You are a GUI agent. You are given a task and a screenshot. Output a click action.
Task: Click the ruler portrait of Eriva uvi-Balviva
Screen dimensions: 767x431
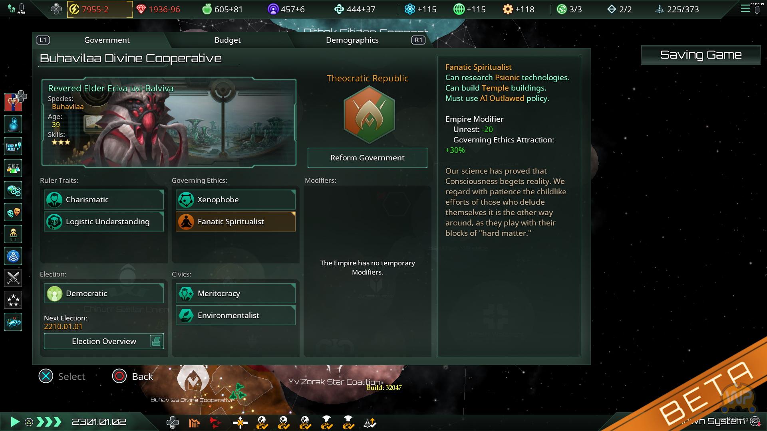[x=169, y=122]
